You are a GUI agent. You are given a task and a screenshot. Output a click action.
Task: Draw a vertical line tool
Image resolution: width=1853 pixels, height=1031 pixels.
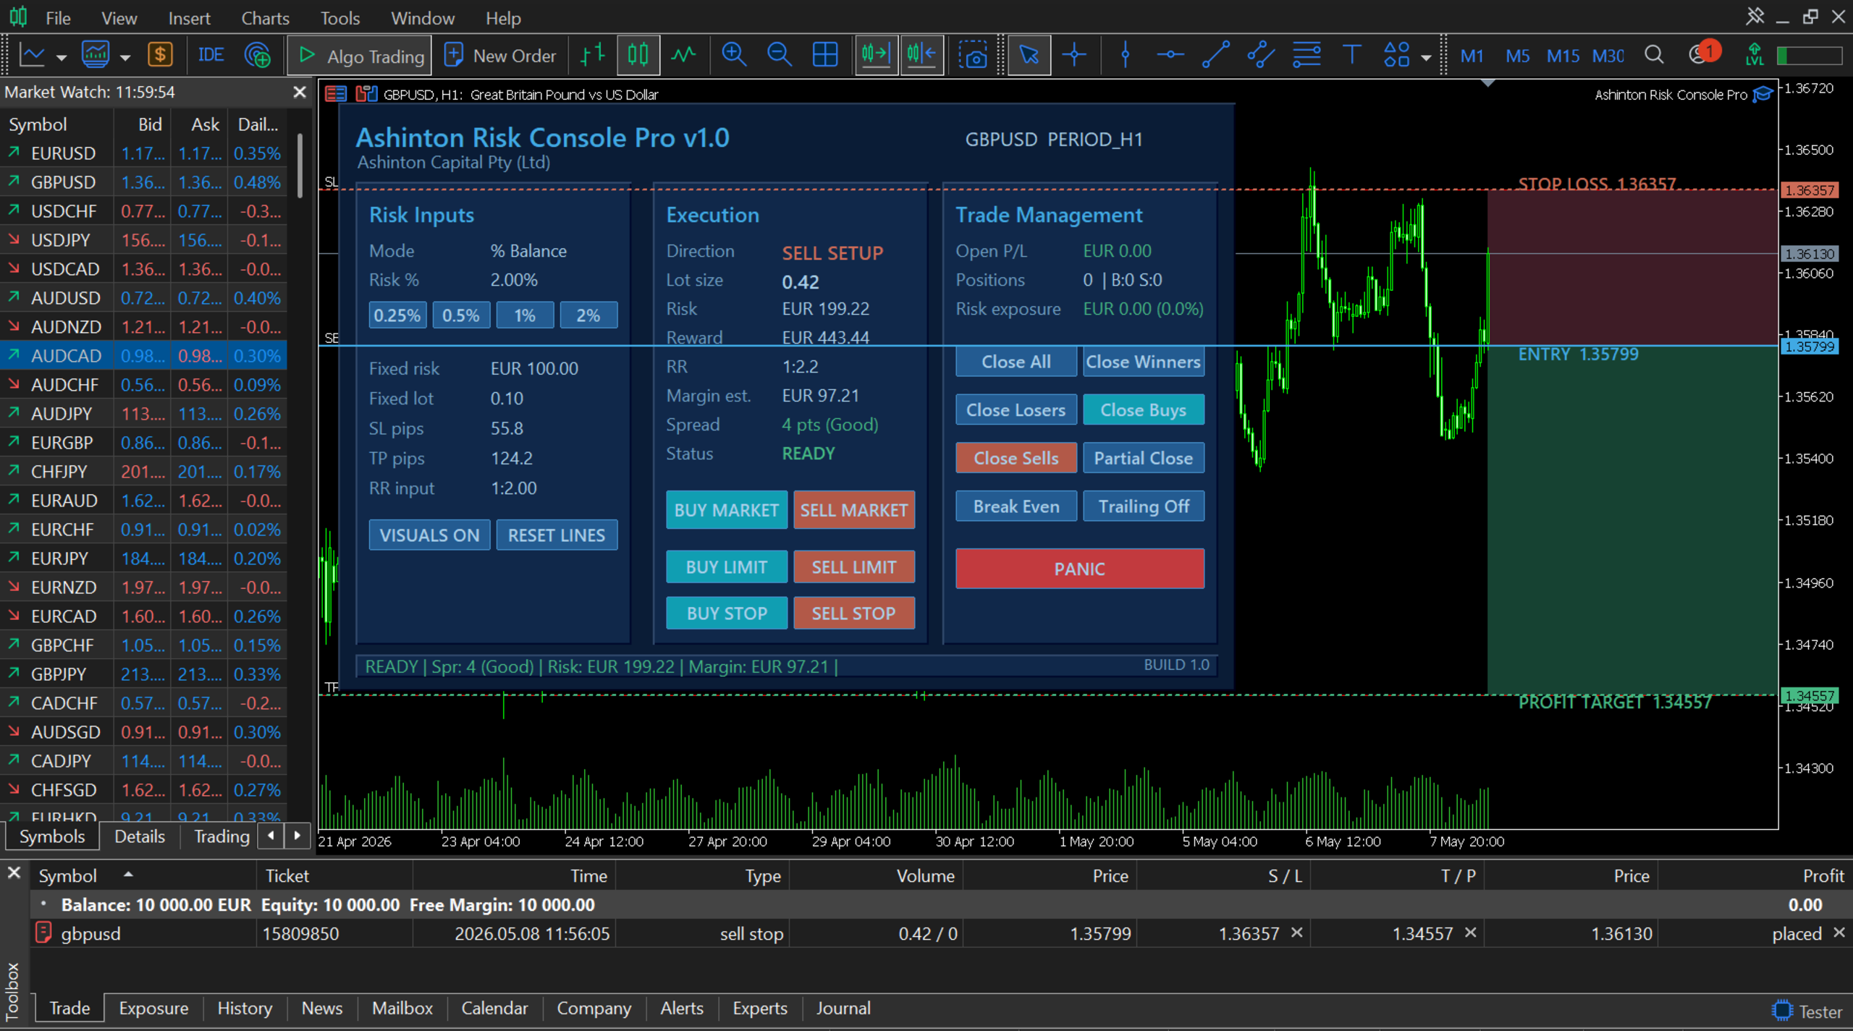point(1125,55)
